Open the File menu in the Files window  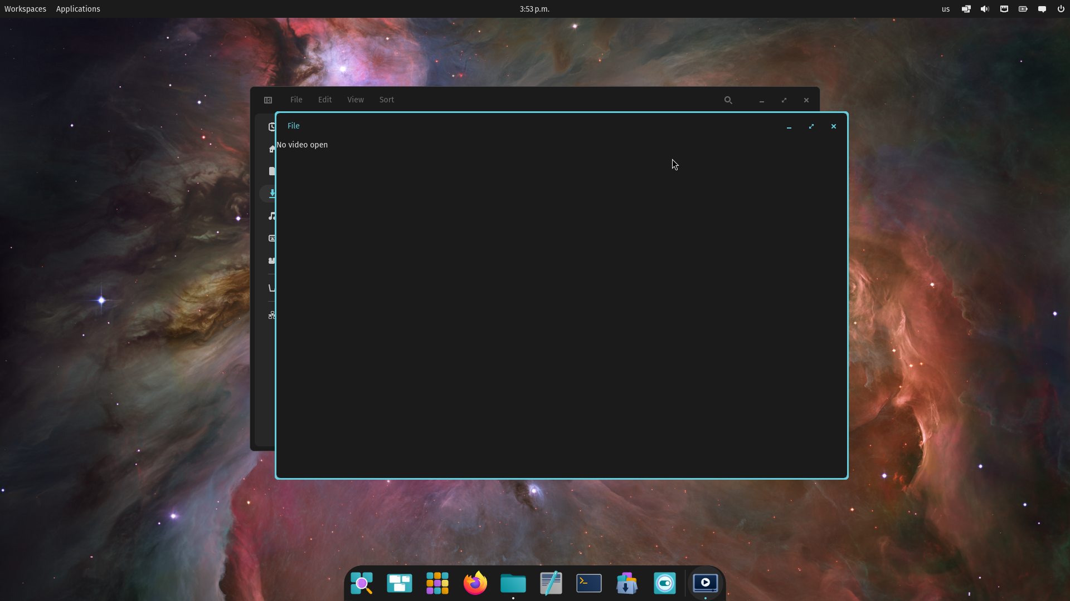point(296,100)
